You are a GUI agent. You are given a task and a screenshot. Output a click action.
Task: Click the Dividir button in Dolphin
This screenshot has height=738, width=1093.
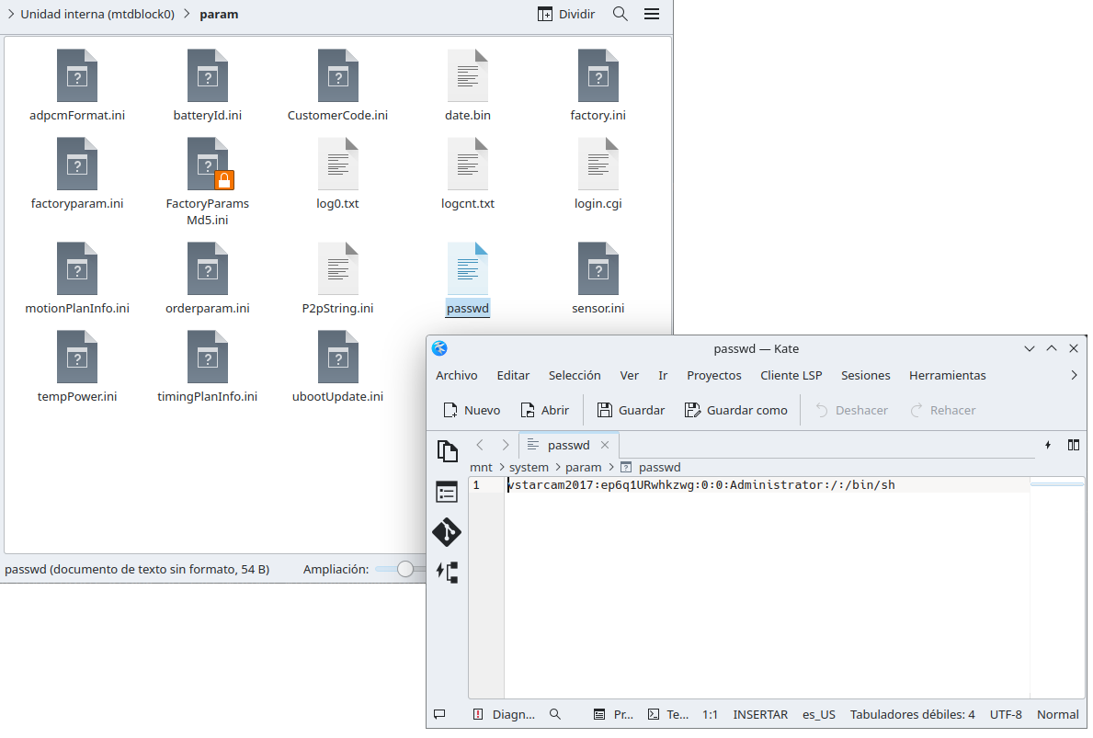(566, 14)
